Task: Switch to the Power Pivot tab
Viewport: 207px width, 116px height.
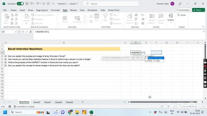Action: coord(114,10)
